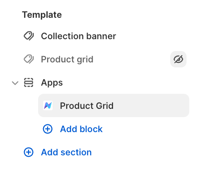The height and width of the screenshot is (169, 197).
Task: Open the Product Grid app block label
Action: coord(87,106)
